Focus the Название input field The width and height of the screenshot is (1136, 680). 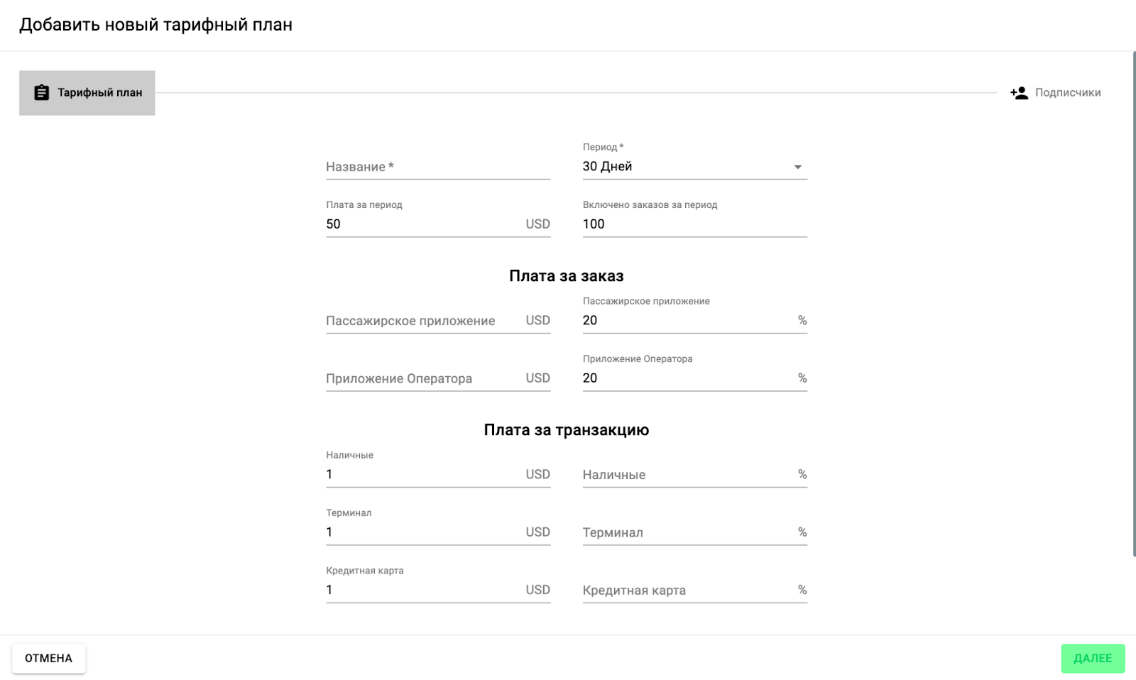tap(437, 167)
